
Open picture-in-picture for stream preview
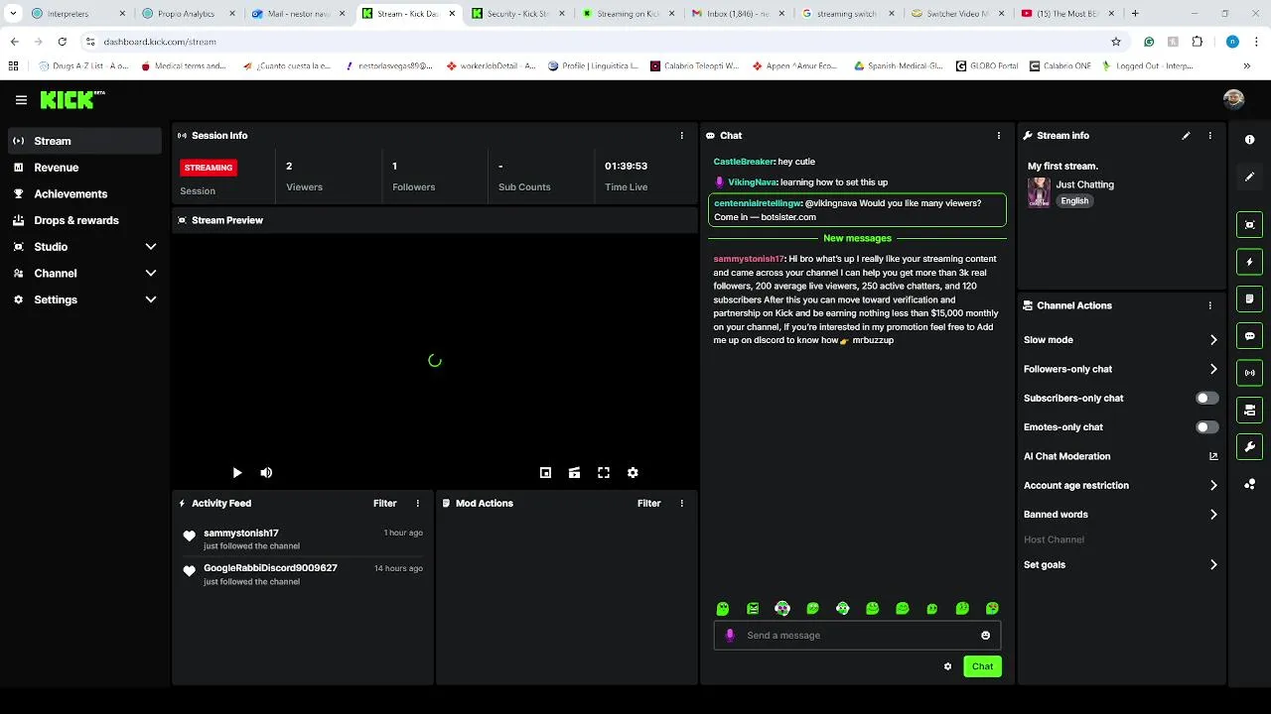pyautogui.click(x=545, y=473)
